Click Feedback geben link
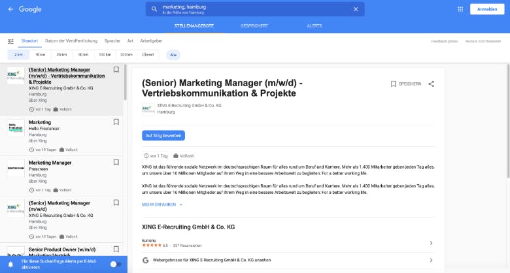Screen dimensions: 510x273 pos(445,41)
